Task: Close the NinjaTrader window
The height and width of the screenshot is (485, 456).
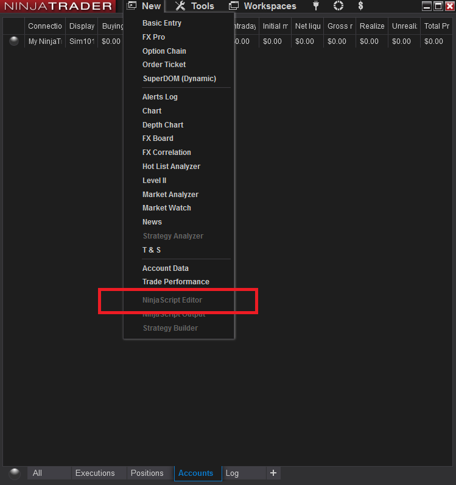Action: 450,6
